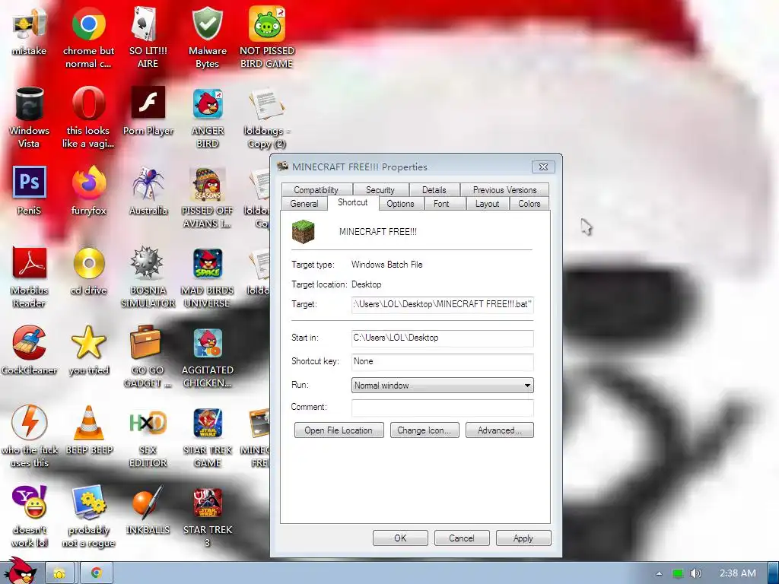
Task: Click the Show desktop strip
Action: [x=773, y=573]
